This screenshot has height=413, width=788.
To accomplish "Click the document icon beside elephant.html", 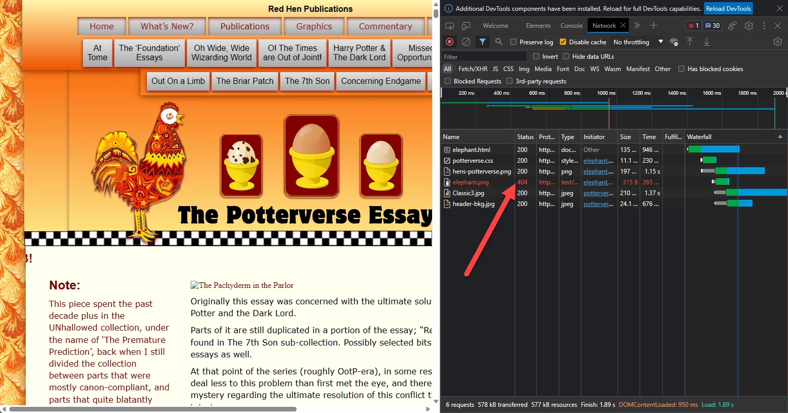I will tap(447, 150).
